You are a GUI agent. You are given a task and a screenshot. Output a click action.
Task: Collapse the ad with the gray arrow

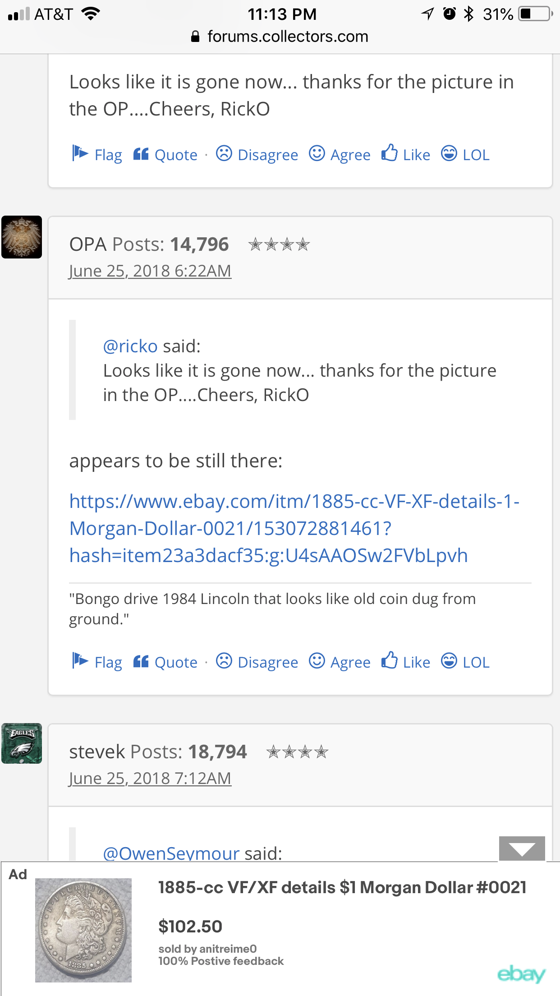tap(522, 848)
